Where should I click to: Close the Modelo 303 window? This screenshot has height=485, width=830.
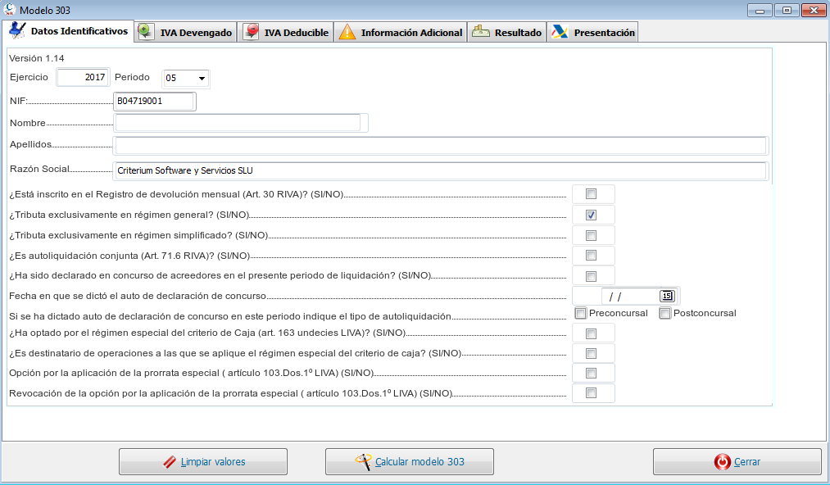point(814,10)
